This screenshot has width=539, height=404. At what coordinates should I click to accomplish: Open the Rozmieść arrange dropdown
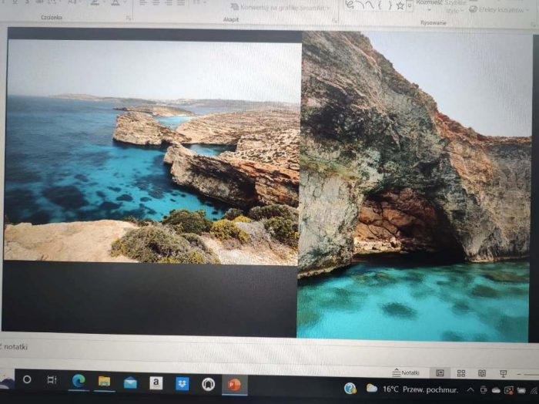(429, 3)
